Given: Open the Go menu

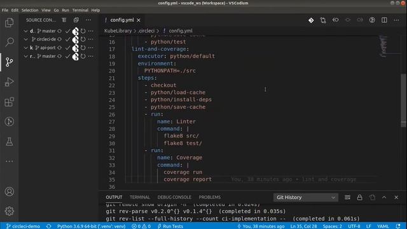Looking at the screenshot, I should (x=56, y=10).
